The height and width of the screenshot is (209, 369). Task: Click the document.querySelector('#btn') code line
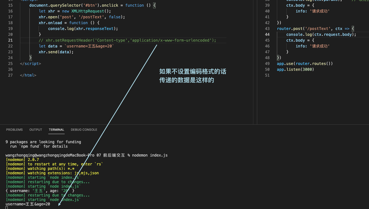click(93, 5)
